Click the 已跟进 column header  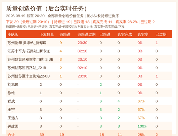tap(105, 34)
